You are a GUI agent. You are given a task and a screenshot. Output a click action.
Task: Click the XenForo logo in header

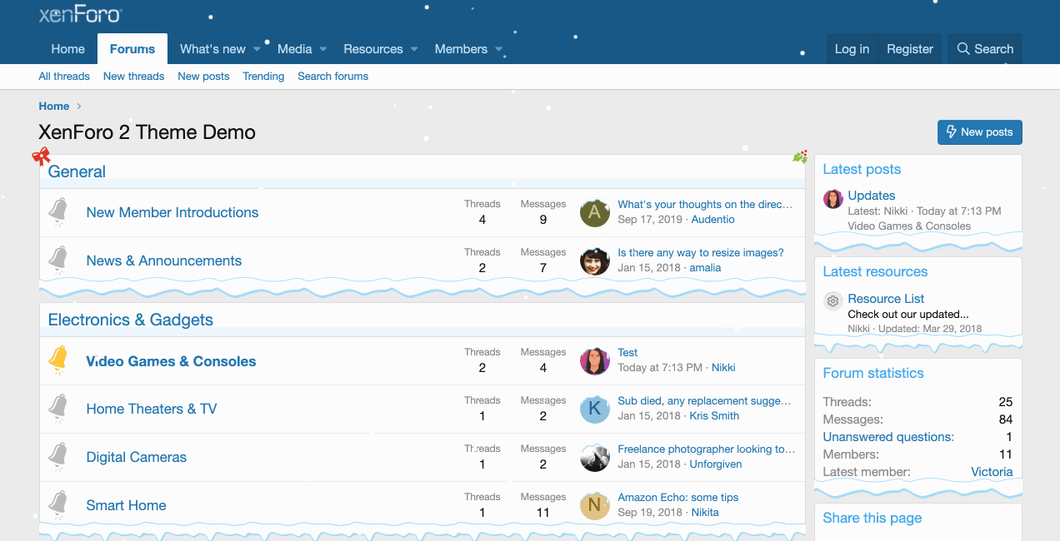click(x=80, y=14)
